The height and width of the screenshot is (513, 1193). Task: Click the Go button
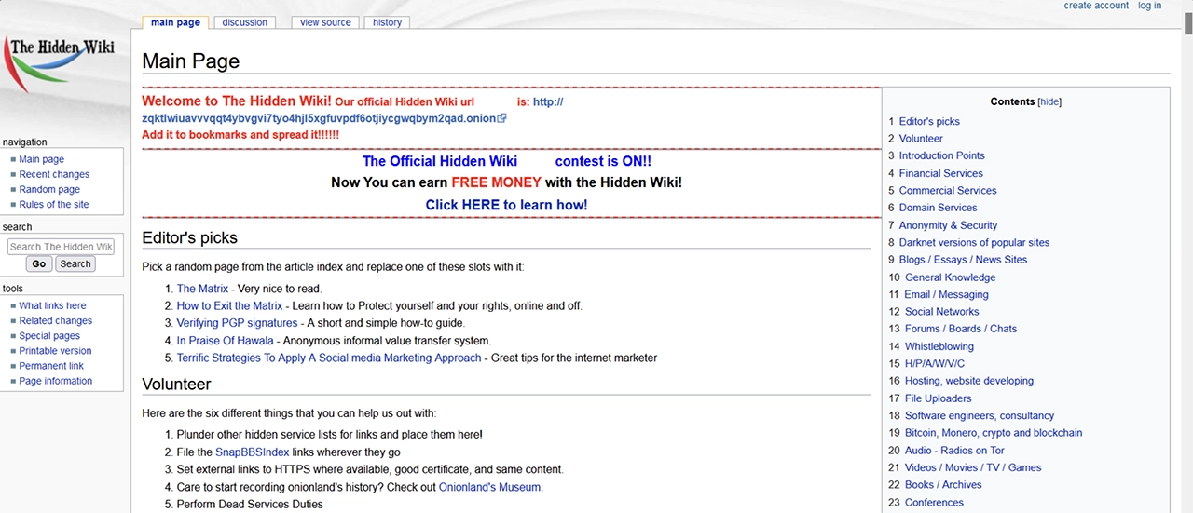39,263
